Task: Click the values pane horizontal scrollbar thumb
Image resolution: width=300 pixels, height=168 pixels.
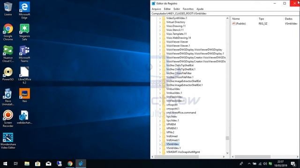Action: tap(253, 157)
